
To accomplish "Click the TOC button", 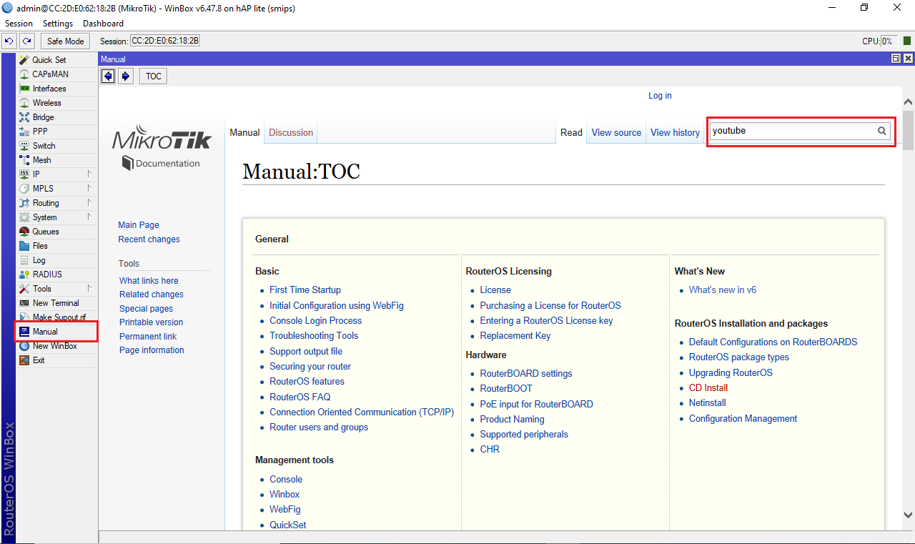I will pyautogui.click(x=154, y=76).
